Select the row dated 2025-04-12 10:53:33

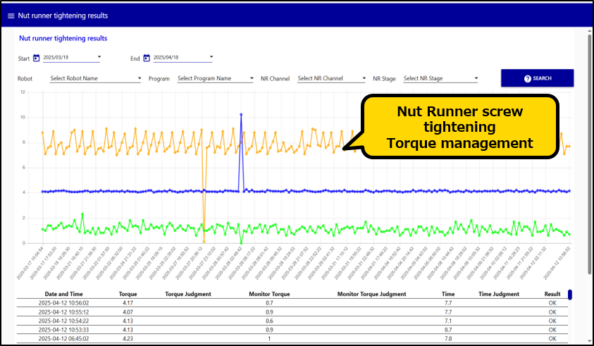[292, 330]
